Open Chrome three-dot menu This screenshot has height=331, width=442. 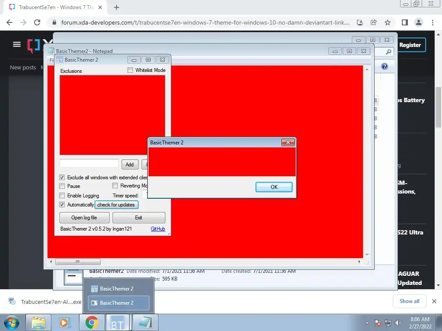tap(433, 22)
